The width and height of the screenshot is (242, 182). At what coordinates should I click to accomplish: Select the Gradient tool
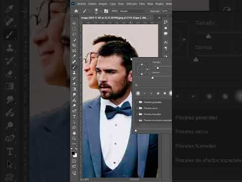(74, 89)
